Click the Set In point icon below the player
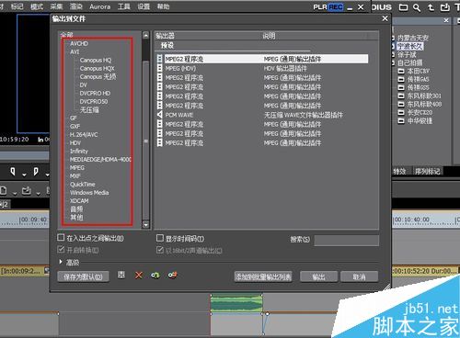 point(13,172)
